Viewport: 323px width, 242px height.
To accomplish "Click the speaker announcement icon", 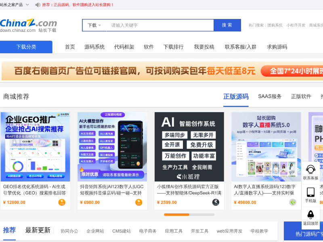I will [x=38, y=5].
